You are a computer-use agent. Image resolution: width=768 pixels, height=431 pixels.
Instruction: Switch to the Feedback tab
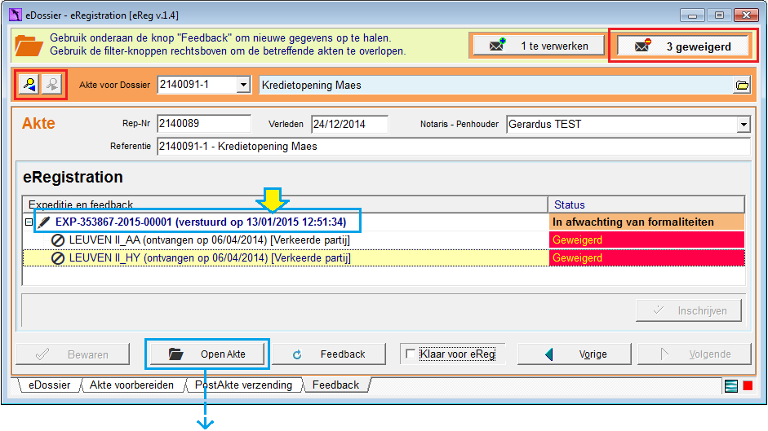[336, 385]
